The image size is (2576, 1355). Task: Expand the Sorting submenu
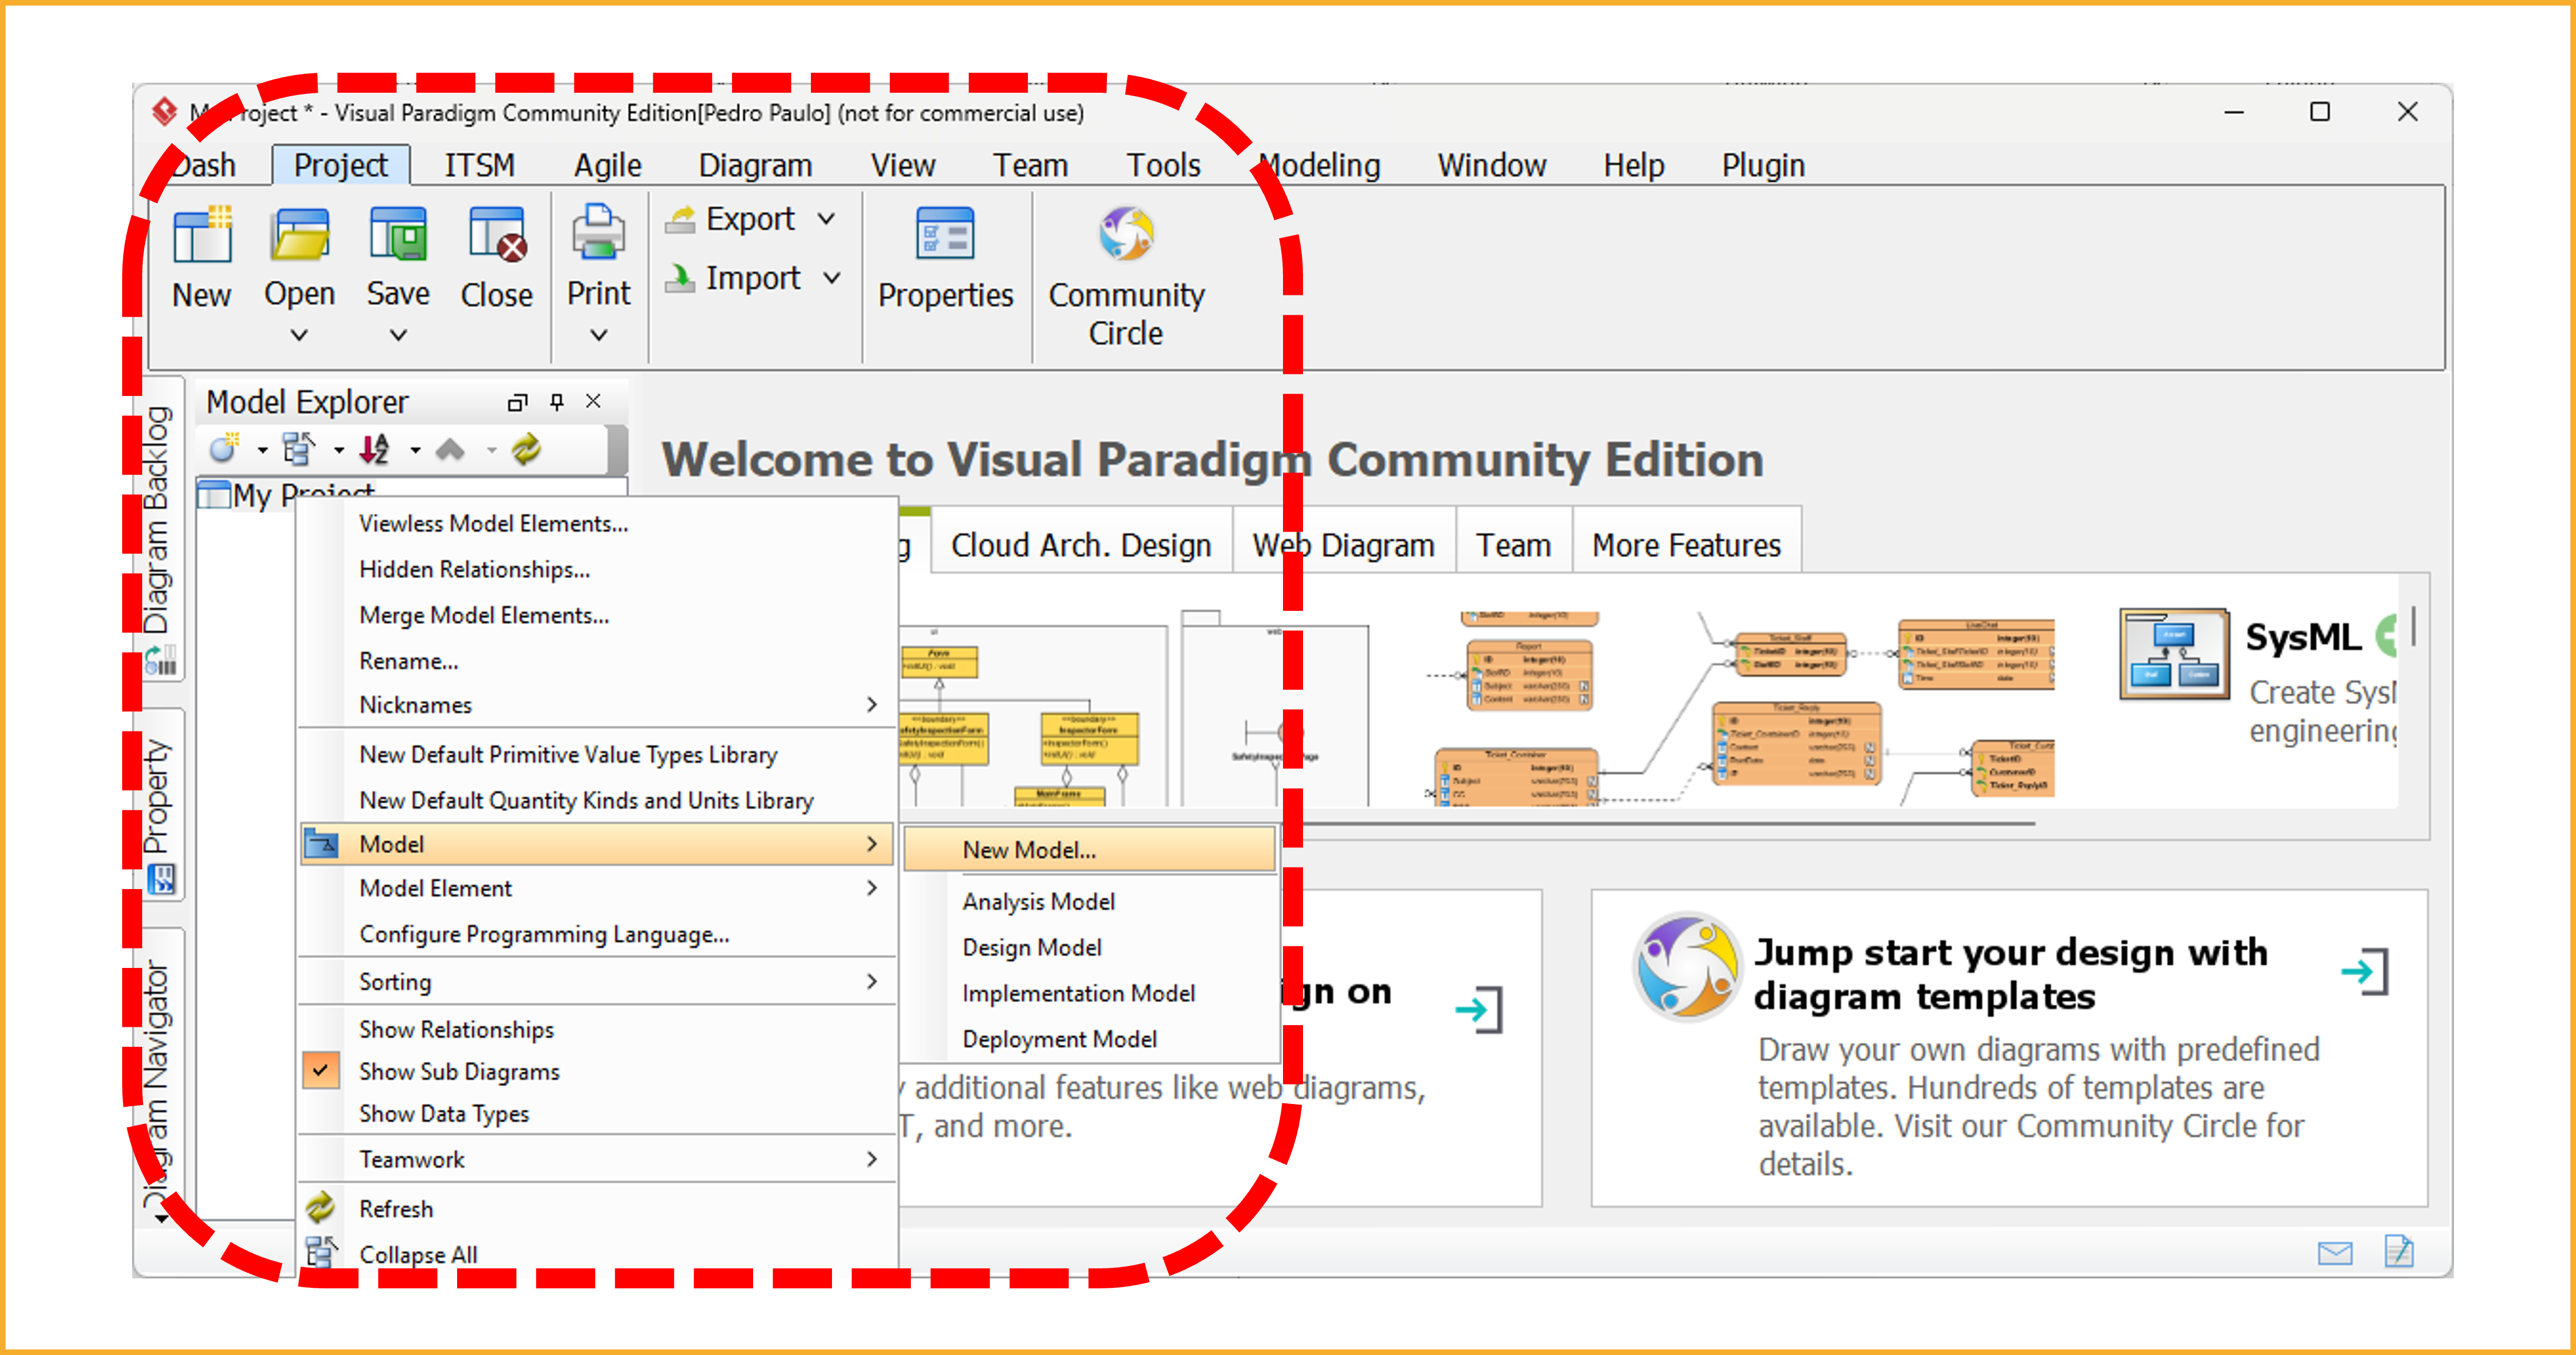596,982
